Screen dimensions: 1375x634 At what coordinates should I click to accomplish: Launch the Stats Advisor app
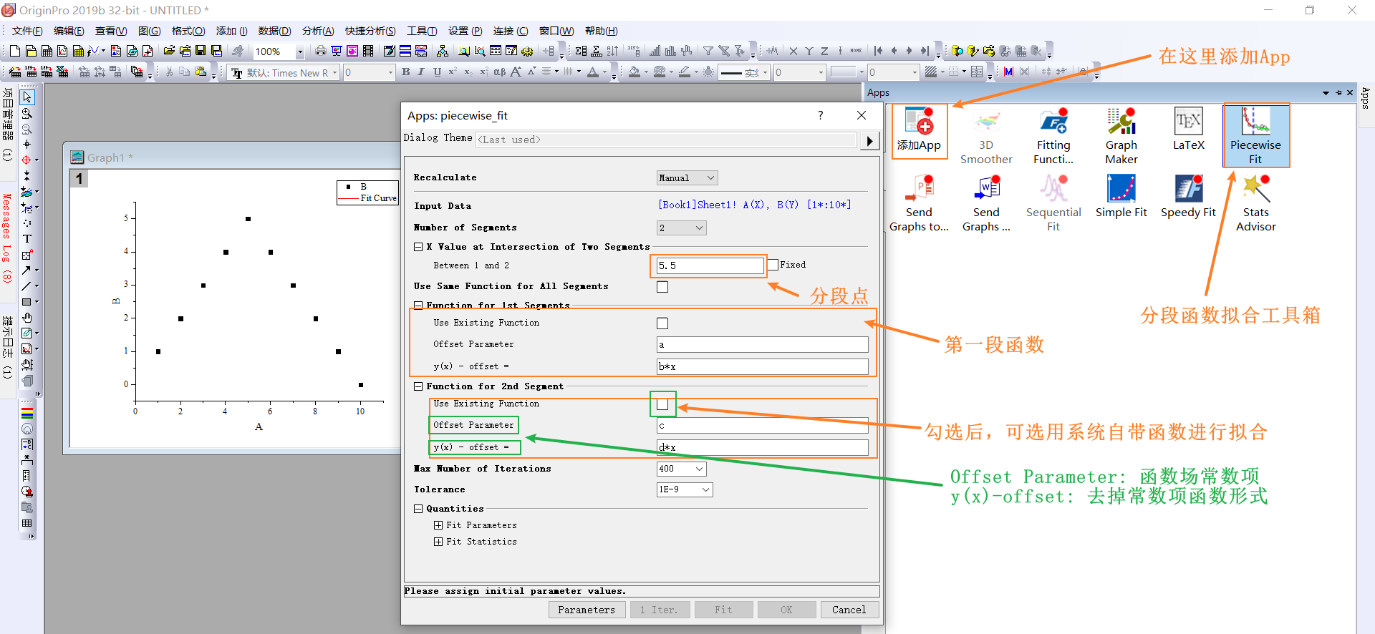1256,203
